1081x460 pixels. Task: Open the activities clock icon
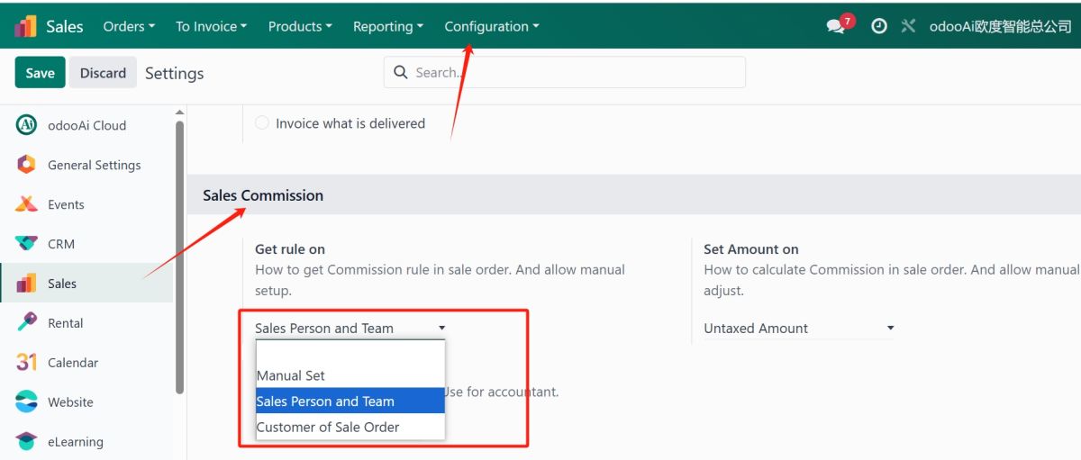coord(879,26)
